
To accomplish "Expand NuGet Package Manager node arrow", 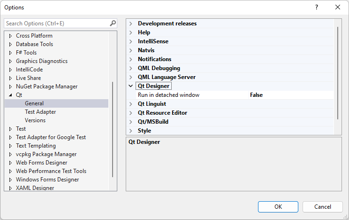I will pos(10,86).
